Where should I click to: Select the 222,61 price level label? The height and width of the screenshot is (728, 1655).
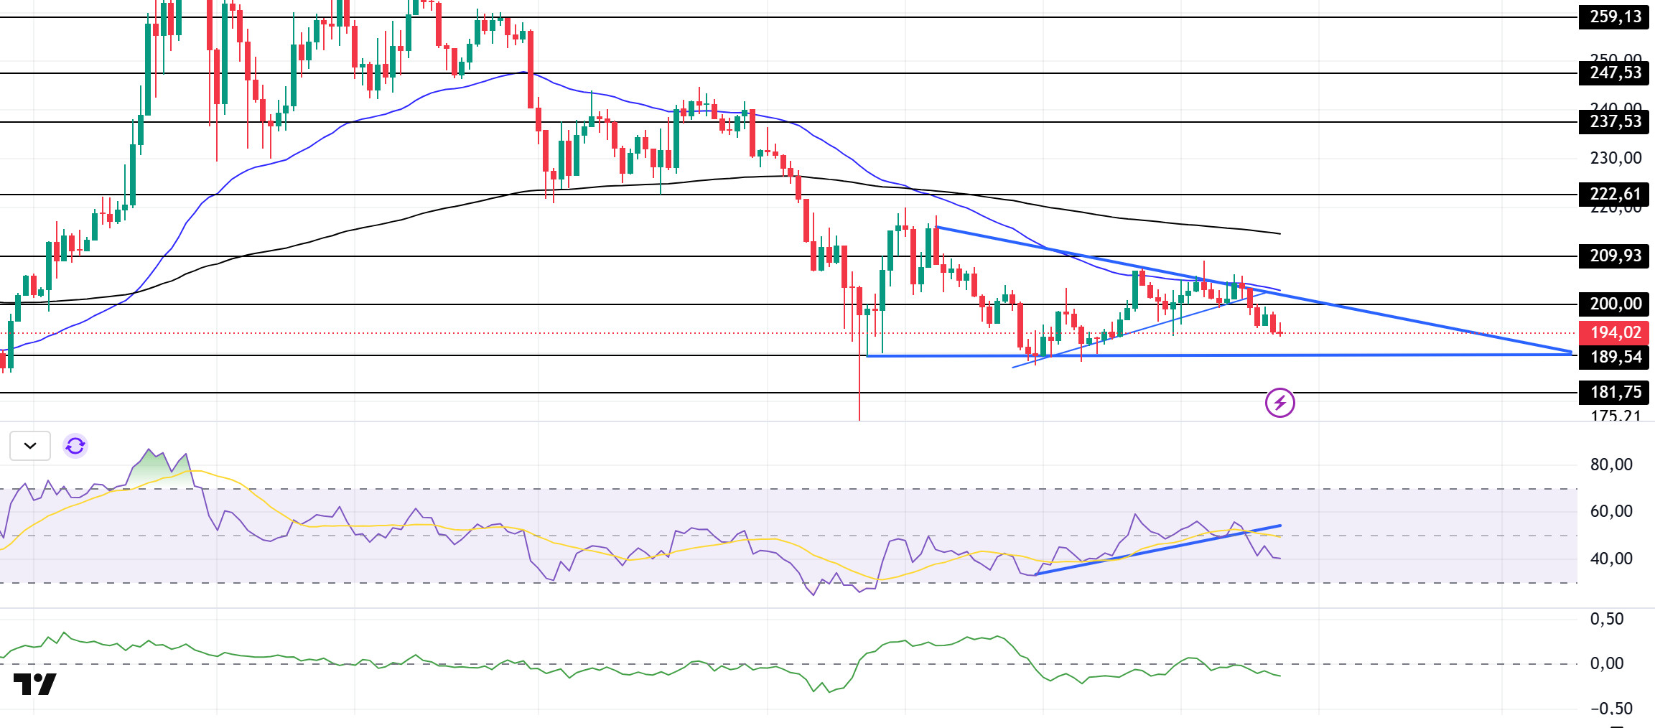point(1614,194)
